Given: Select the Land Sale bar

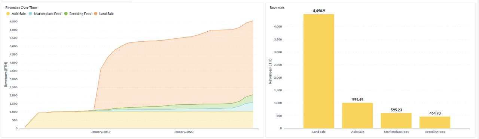Looking at the screenshot, I should pyautogui.click(x=319, y=71).
